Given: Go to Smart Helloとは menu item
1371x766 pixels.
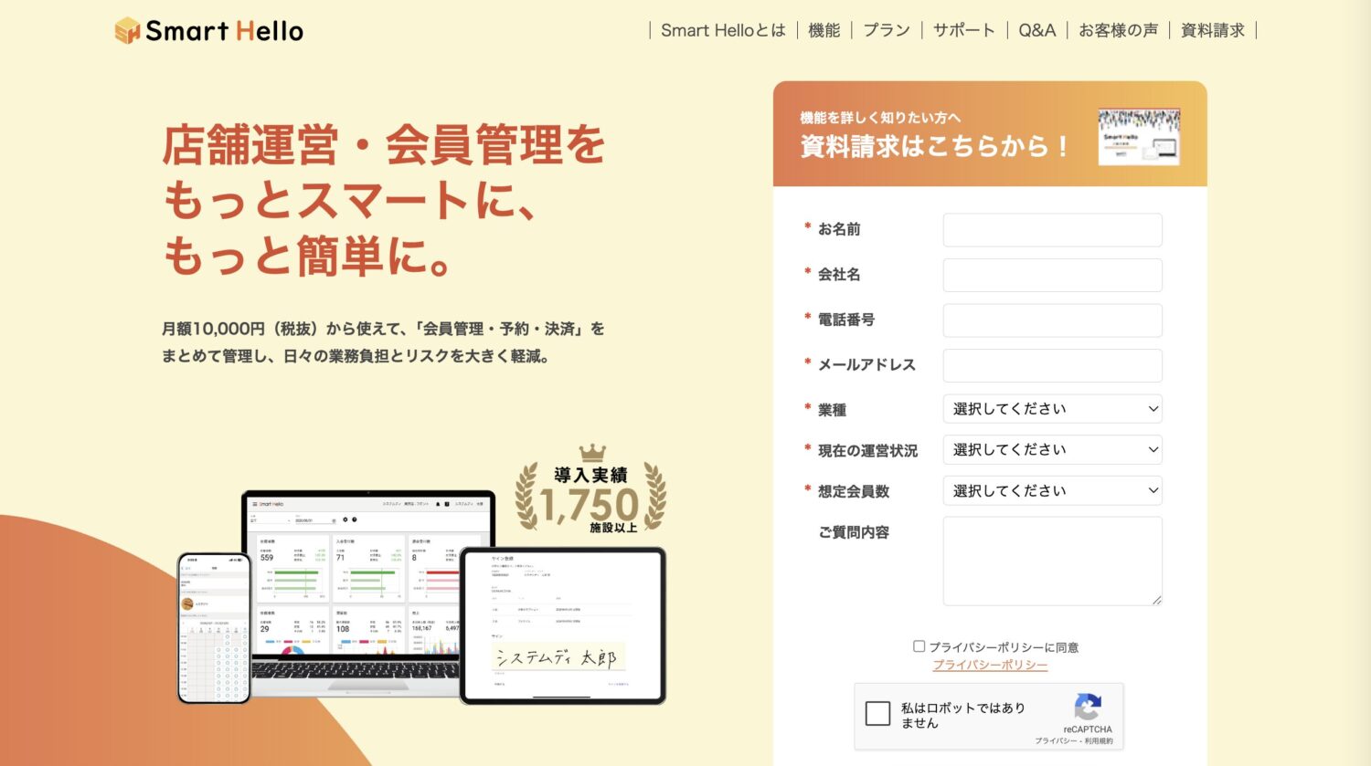Looking at the screenshot, I should (723, 30).
